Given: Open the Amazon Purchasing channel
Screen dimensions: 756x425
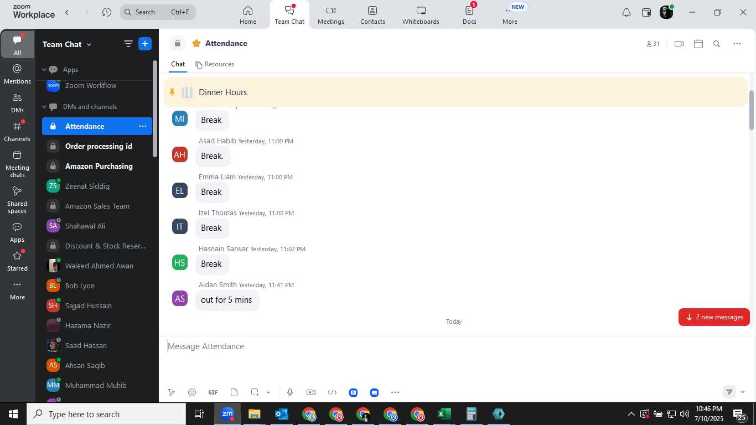Looking at the screenshot, I should (97, 166).
